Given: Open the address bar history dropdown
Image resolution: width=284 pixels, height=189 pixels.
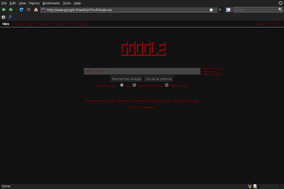Looking at the screenshot, I should coord(216,10).
